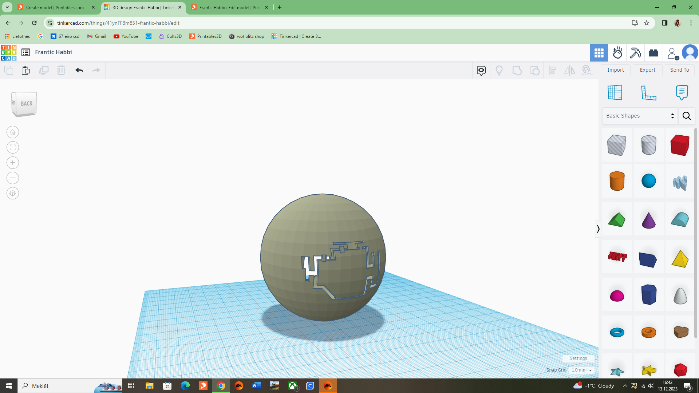The width and height of the screenshot is (699, 393).
Task: Toggle orthographic perspective view cube icon
Action: 13,193
